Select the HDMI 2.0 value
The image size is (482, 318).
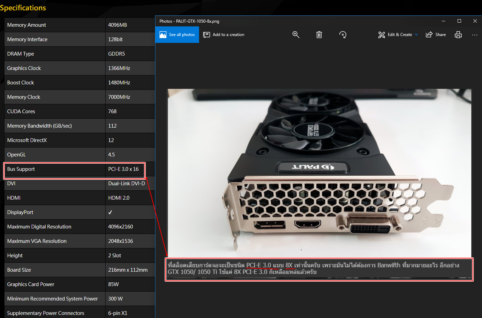pyautogui.click(x=119, y=198)
